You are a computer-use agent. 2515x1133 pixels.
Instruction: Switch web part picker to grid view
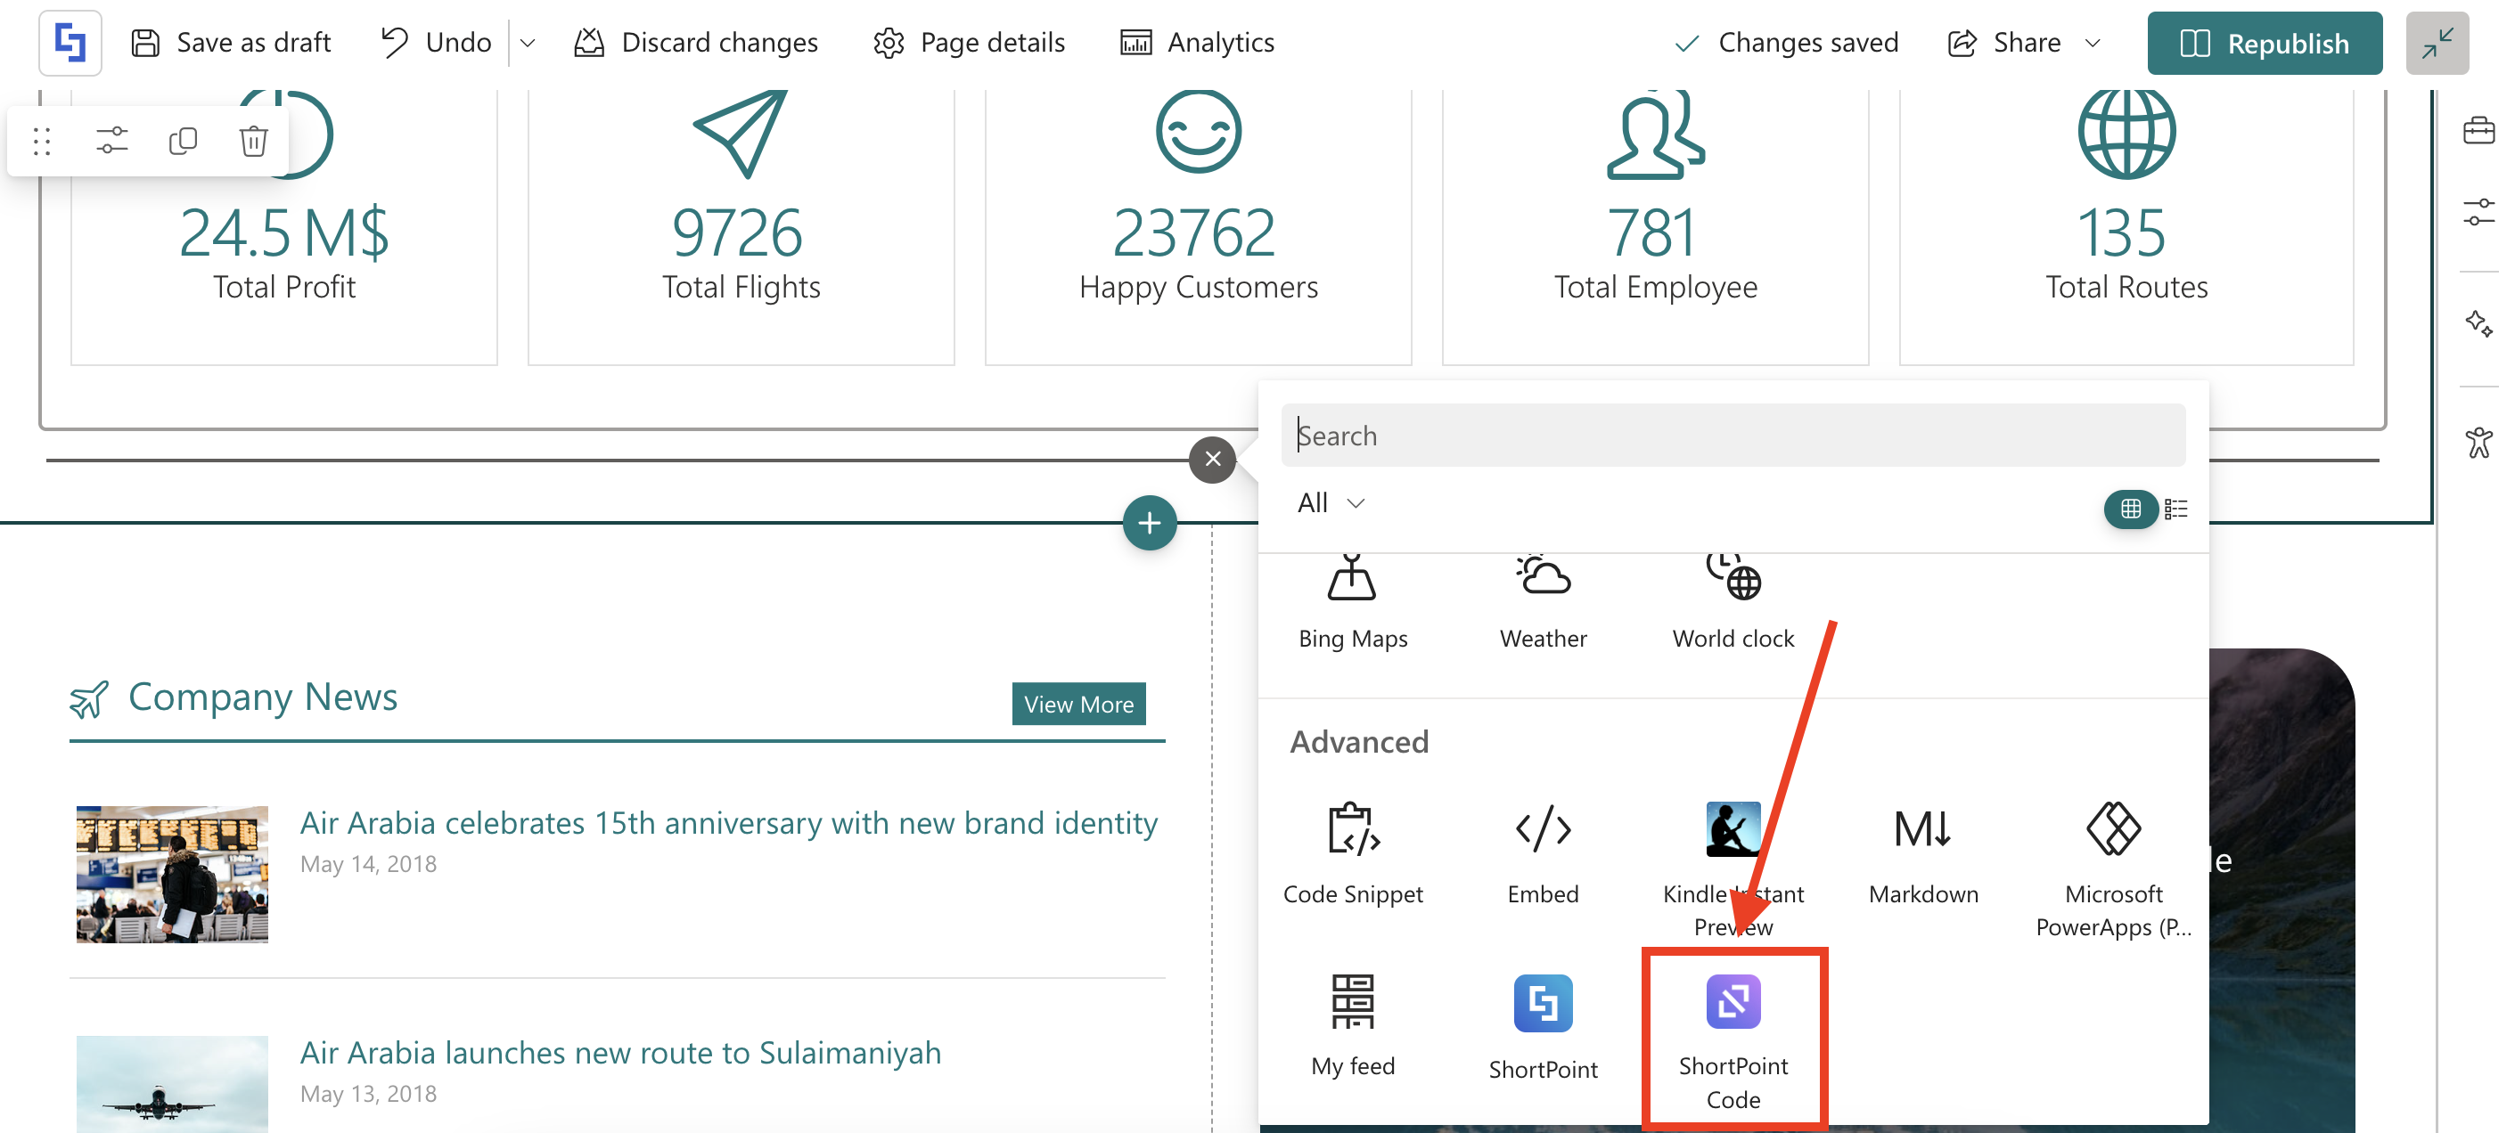(2129, 509)
